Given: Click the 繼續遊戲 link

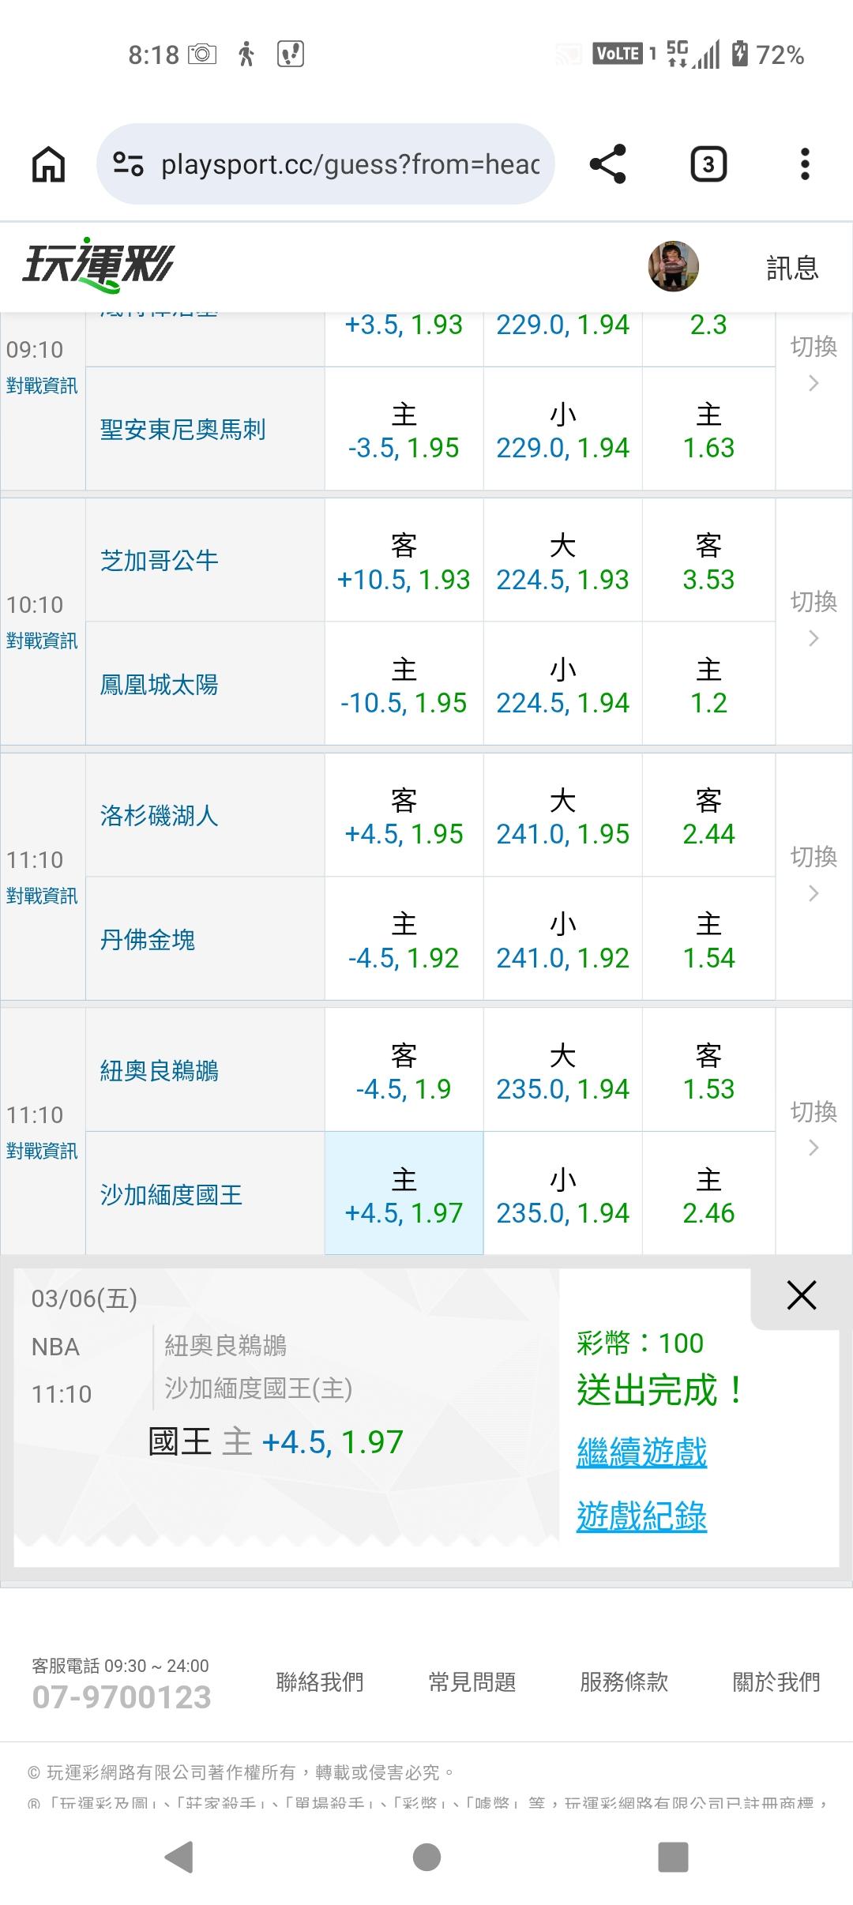Looking at the screenshot, I should pyautogui.click(x=641, y=1452).
